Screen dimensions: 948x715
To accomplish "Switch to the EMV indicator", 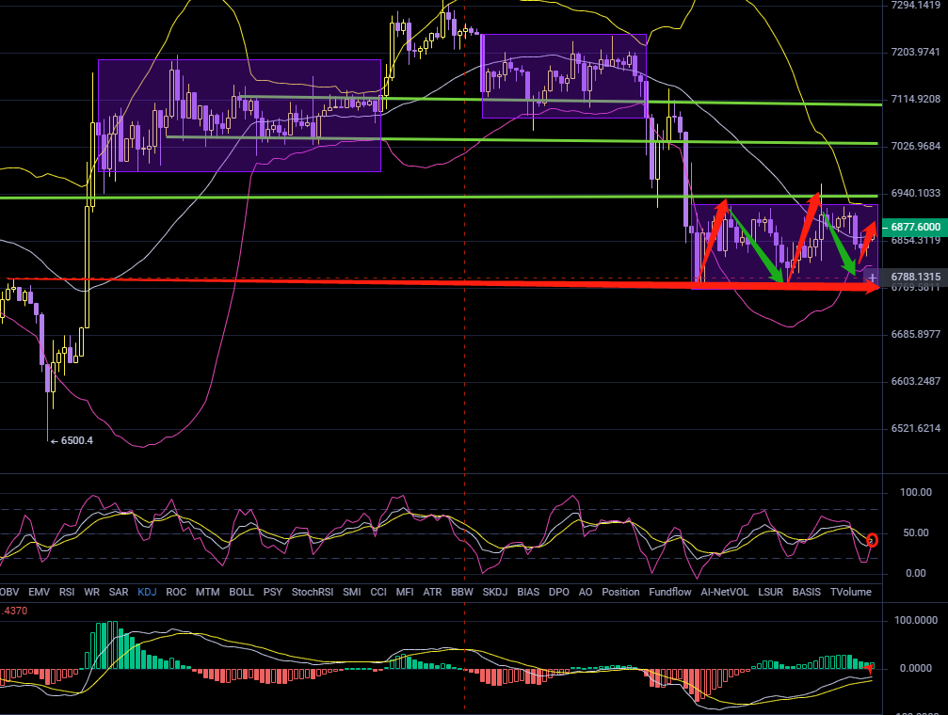I will [x=39, y=592].
